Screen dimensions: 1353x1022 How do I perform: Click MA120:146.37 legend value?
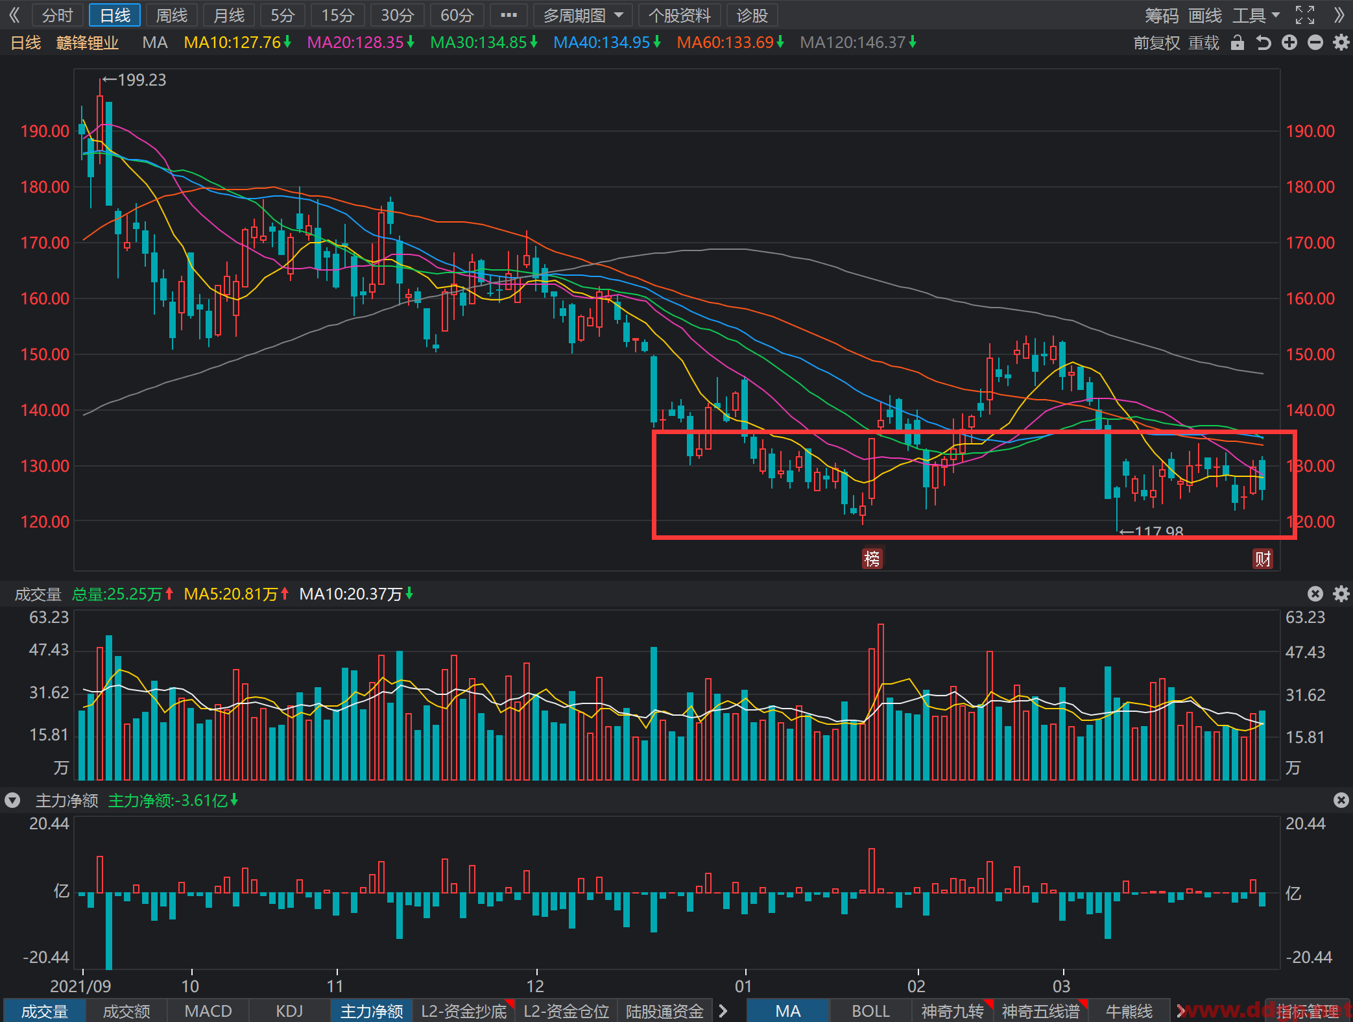pos(858,43)
